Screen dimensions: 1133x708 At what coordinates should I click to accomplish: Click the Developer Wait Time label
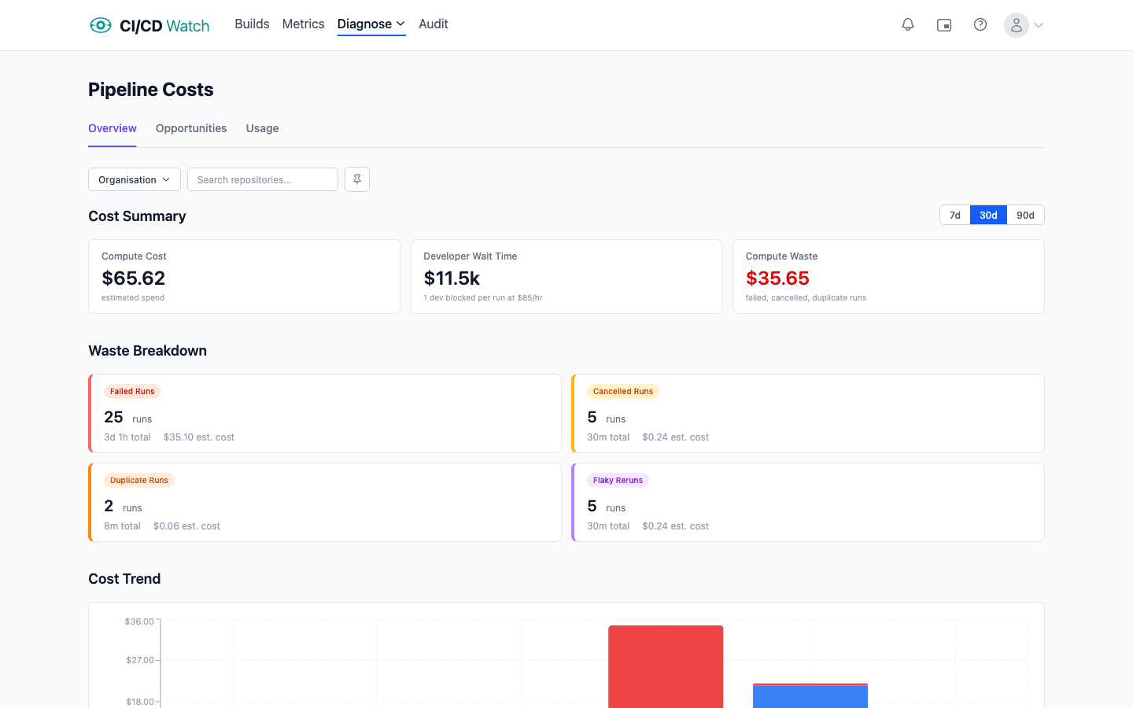(471, 256)
